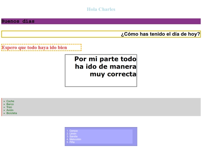Image resolution: width=202 pixels, height=151 pixels.
Task: Click the 'Bicicleta' list item
Action: coord(12,113)
